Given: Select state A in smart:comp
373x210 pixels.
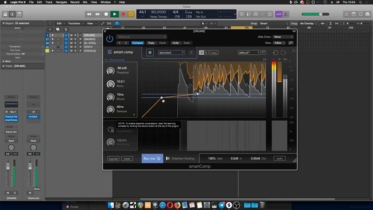Looking at the screenshot, I should pyautogui.click(x=201, y=52).
